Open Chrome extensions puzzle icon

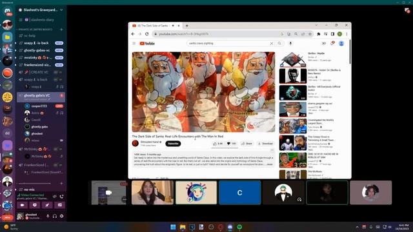318,34
